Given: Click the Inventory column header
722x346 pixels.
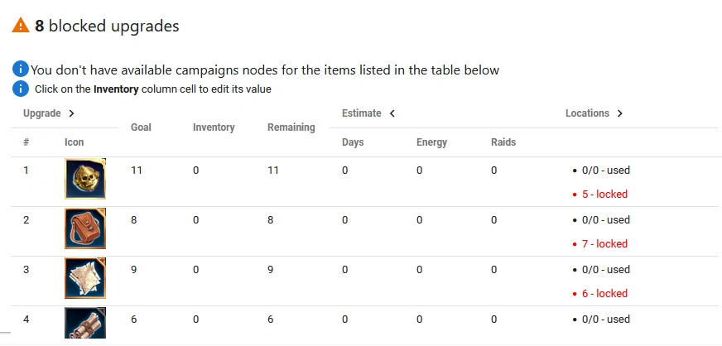Looking at the screenshot, I should [x=214, y=127].
